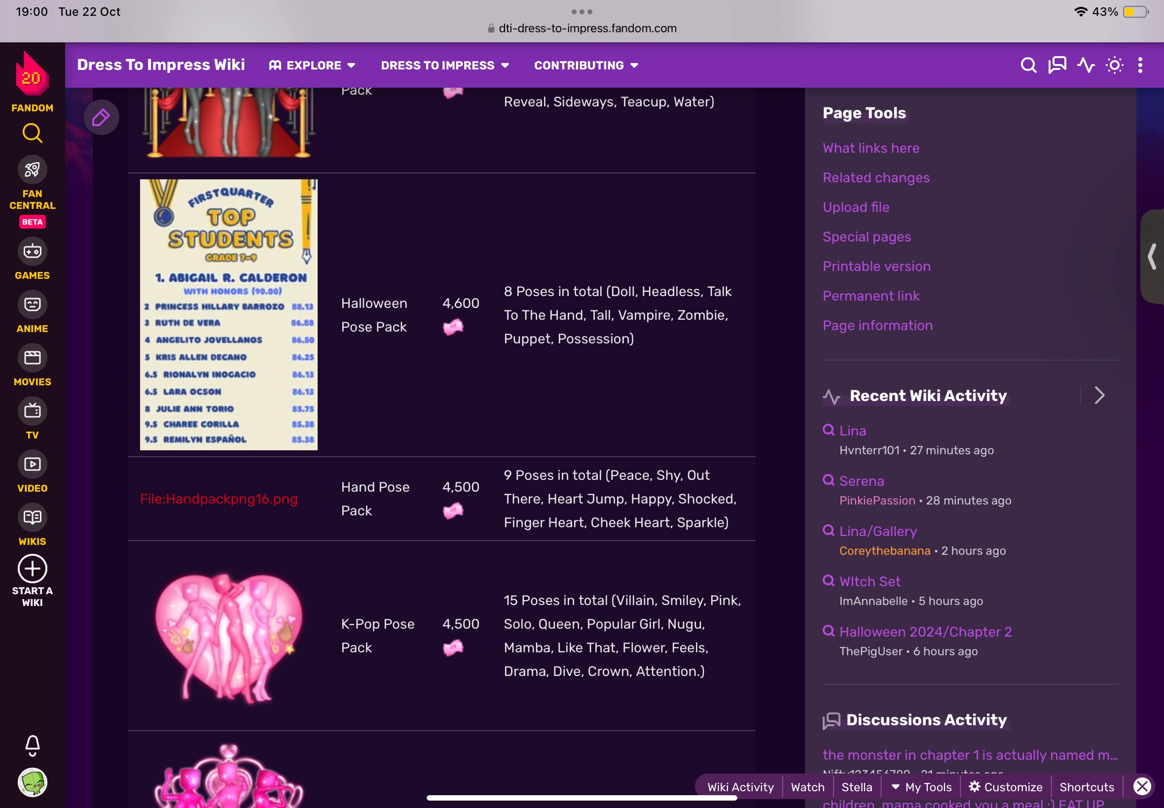
Task: Open the My Tools dropdown
Action: click(x=922, y=787)
